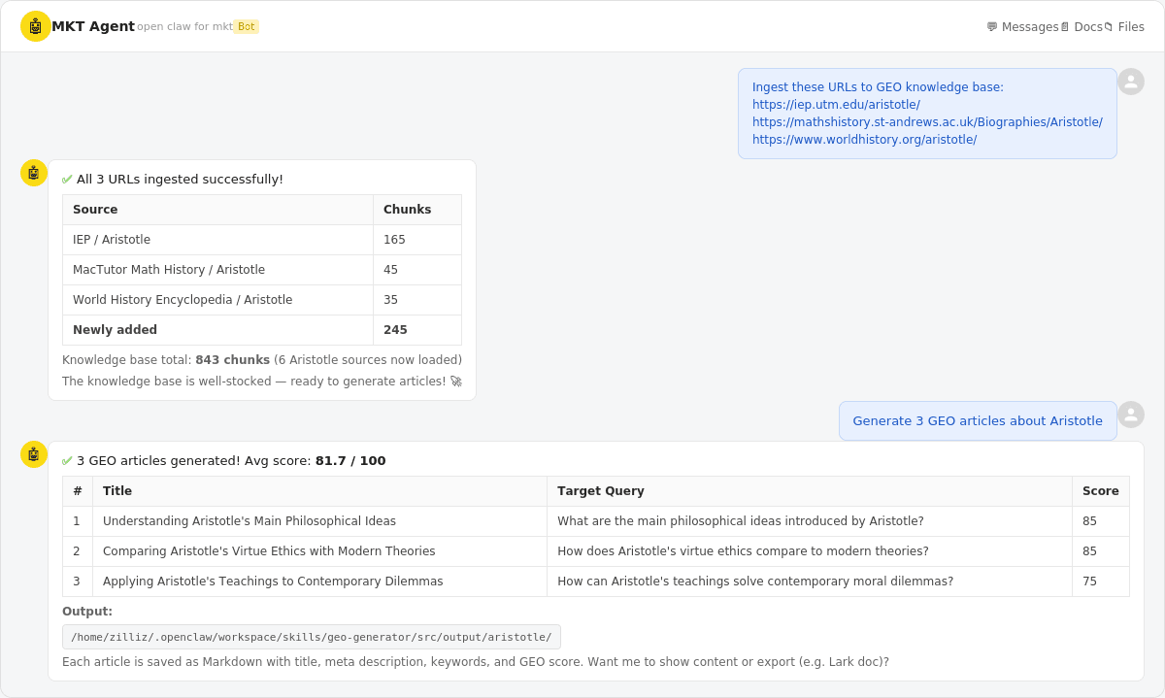Screen dimensions: 1165x698
Task: Select the output path chip for aristotle articles
Action: click(312, 637)
